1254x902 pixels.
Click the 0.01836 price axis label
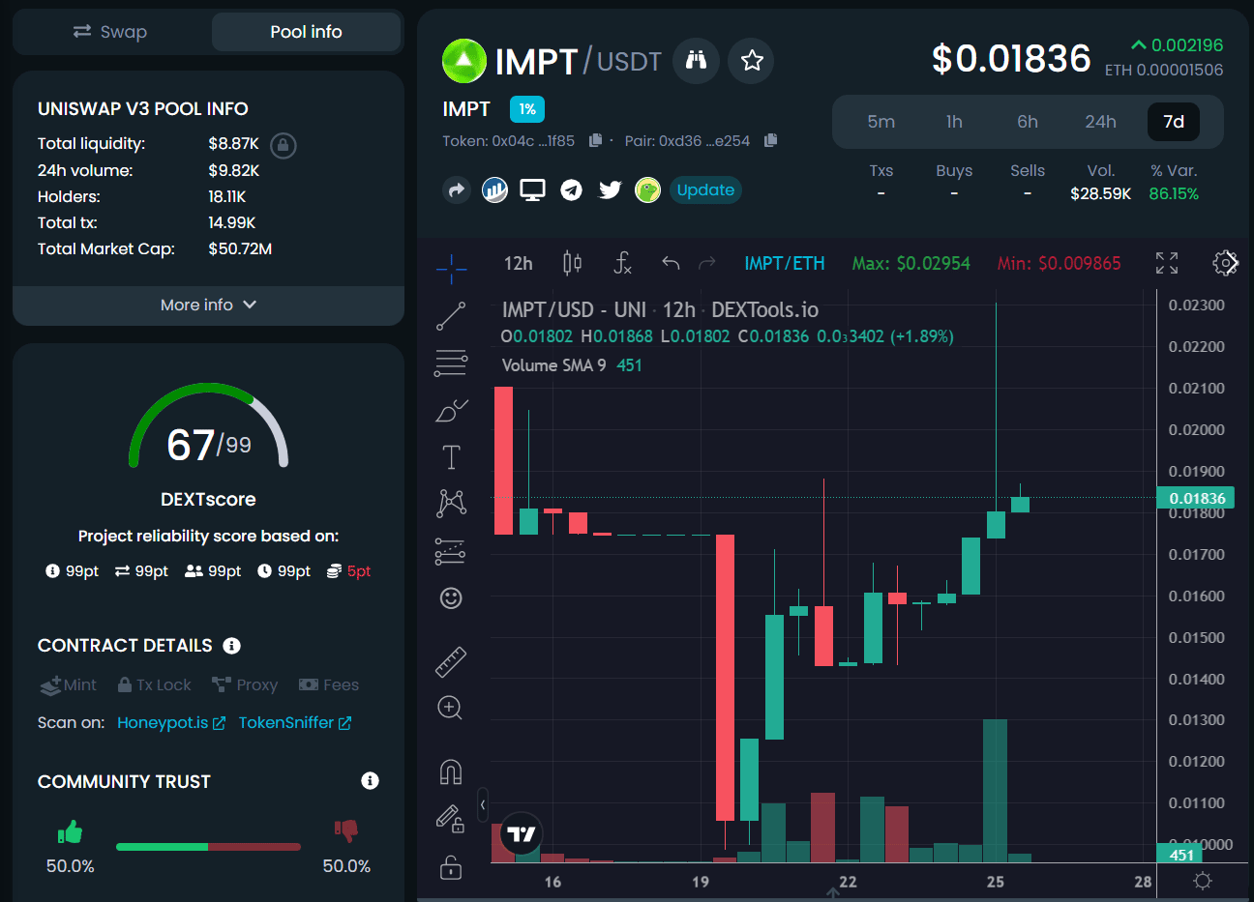pos(1197,498)
